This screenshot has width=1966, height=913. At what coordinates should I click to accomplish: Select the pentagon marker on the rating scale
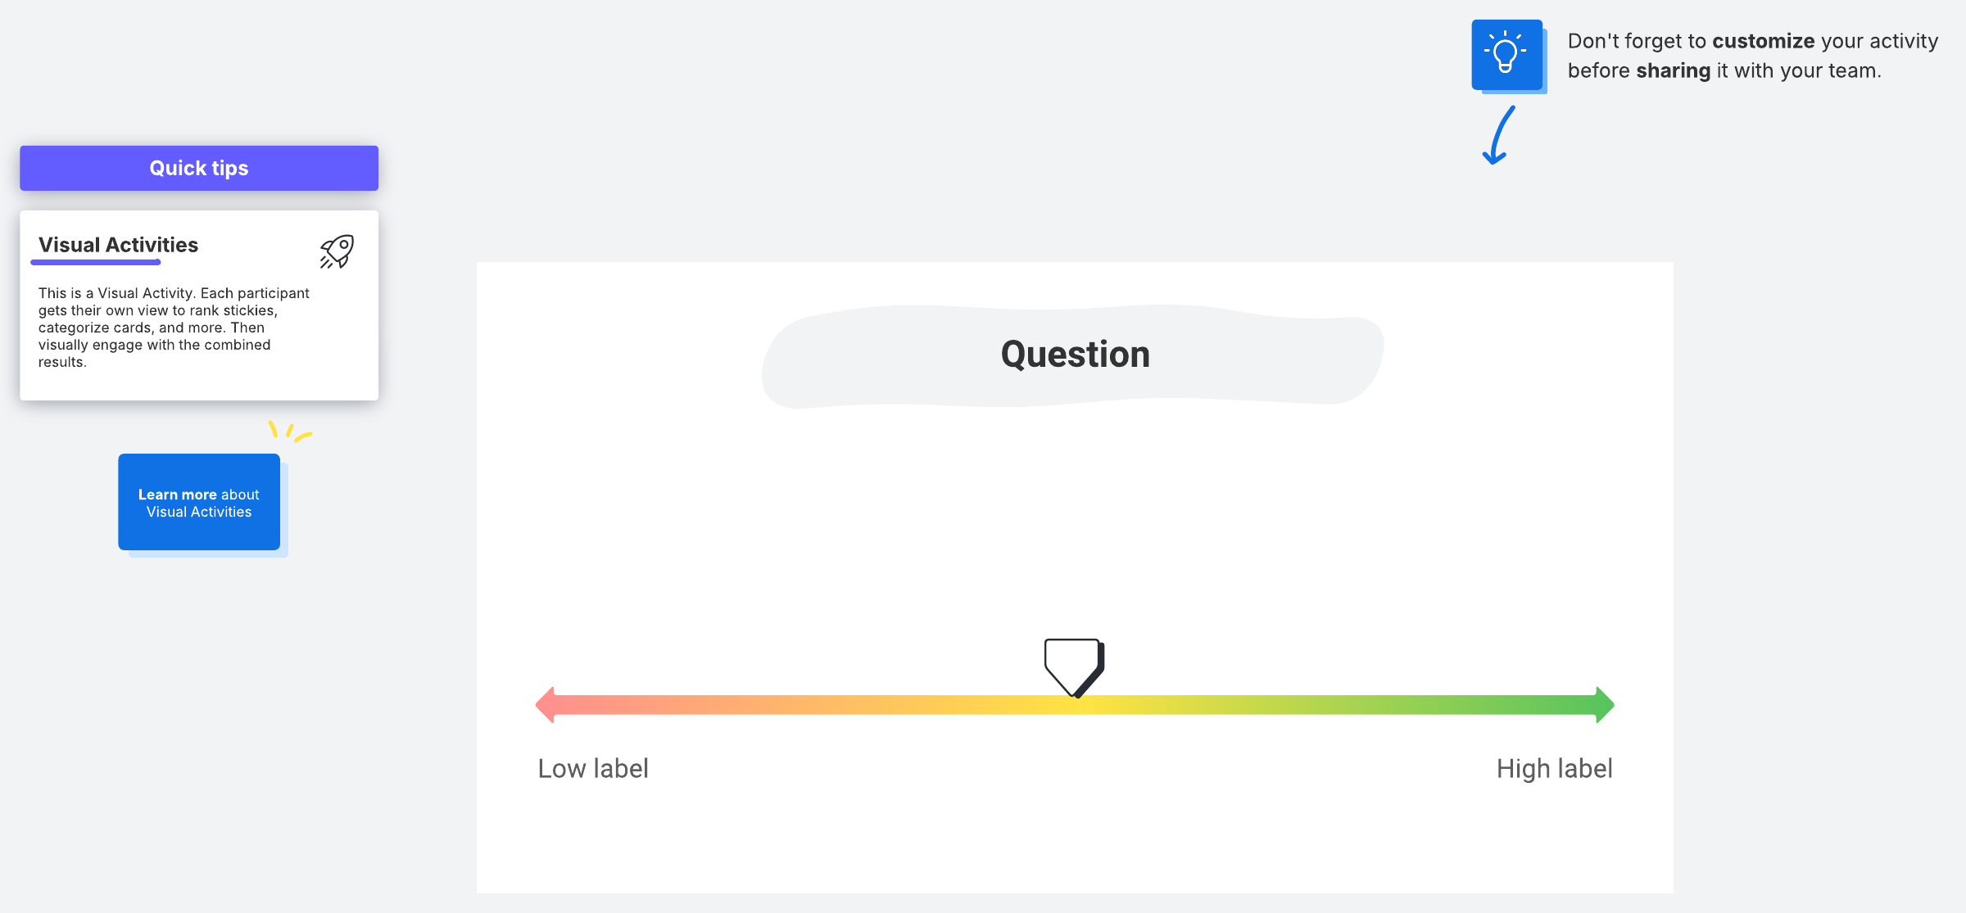click(x=1073, y=665)
